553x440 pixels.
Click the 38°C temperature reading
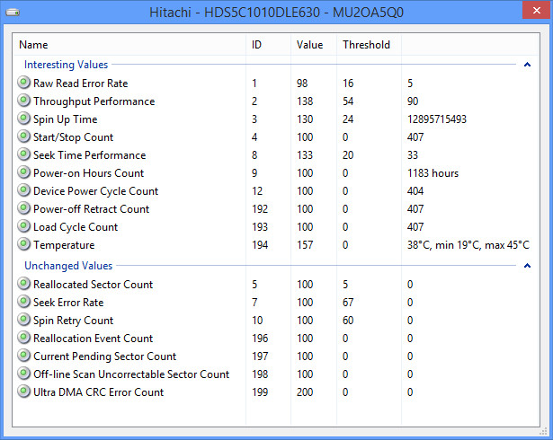tap(468, 245)
